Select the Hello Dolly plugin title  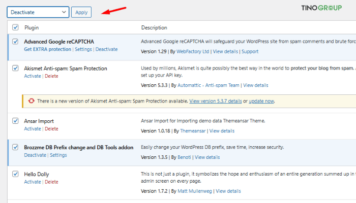coord(37,174)
